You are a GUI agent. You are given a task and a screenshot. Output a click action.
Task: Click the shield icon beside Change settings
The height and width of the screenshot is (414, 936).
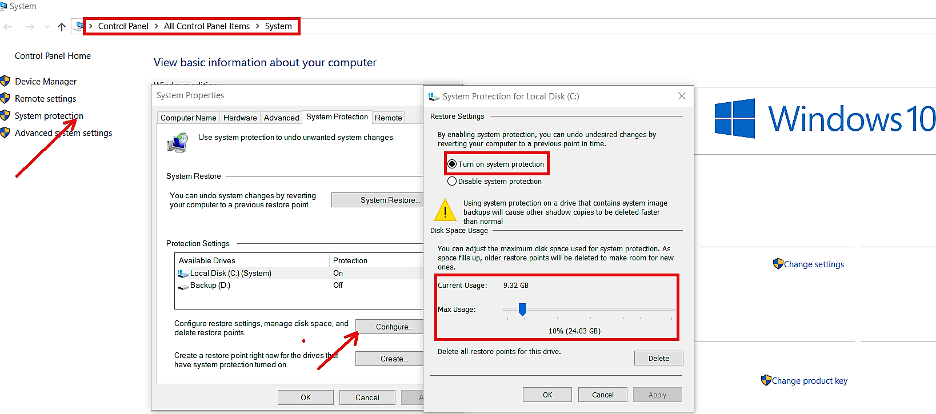[x=778, y=264]
